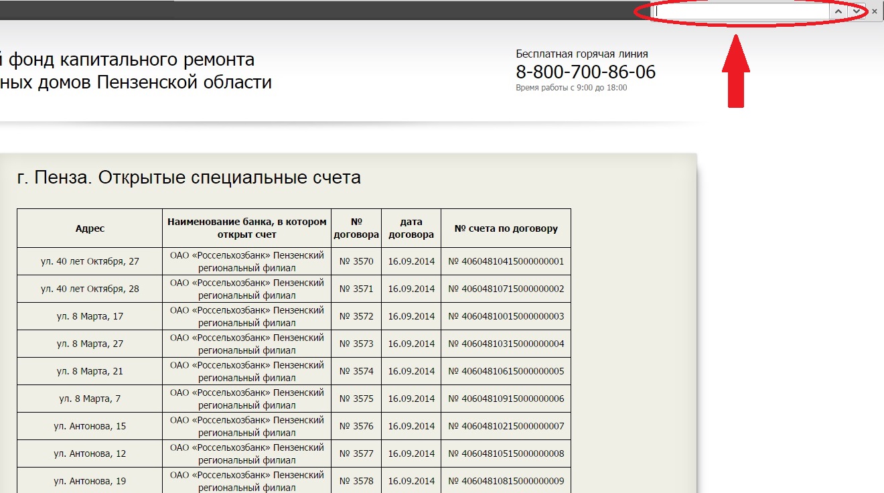Click the "Наименование банка" column header
The image size is (884, 493).
click(246, 228)
